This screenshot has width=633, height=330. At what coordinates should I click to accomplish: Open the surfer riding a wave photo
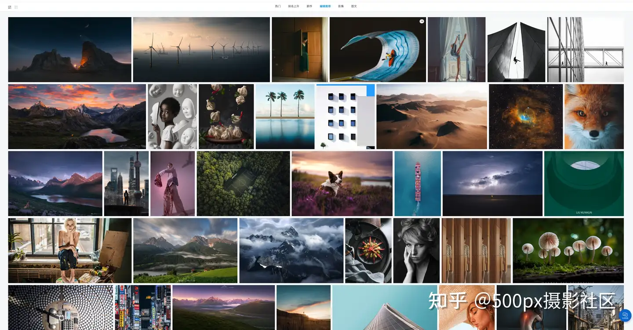pyautogui.click(x=378, y=49)
